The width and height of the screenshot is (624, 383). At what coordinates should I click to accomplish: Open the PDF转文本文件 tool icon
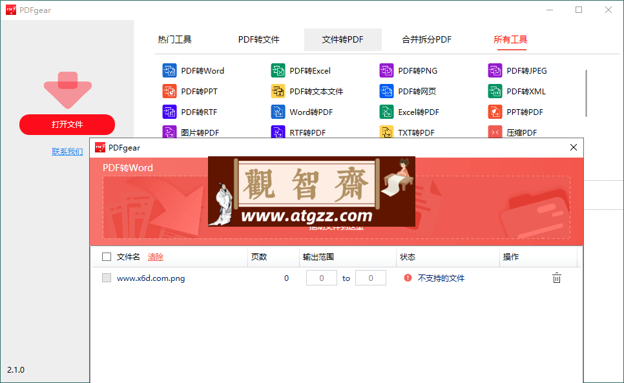coord(278,92)
